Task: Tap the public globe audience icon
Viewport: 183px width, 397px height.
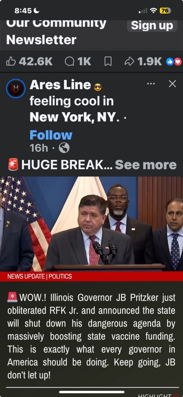Action: tap(64, 148)
